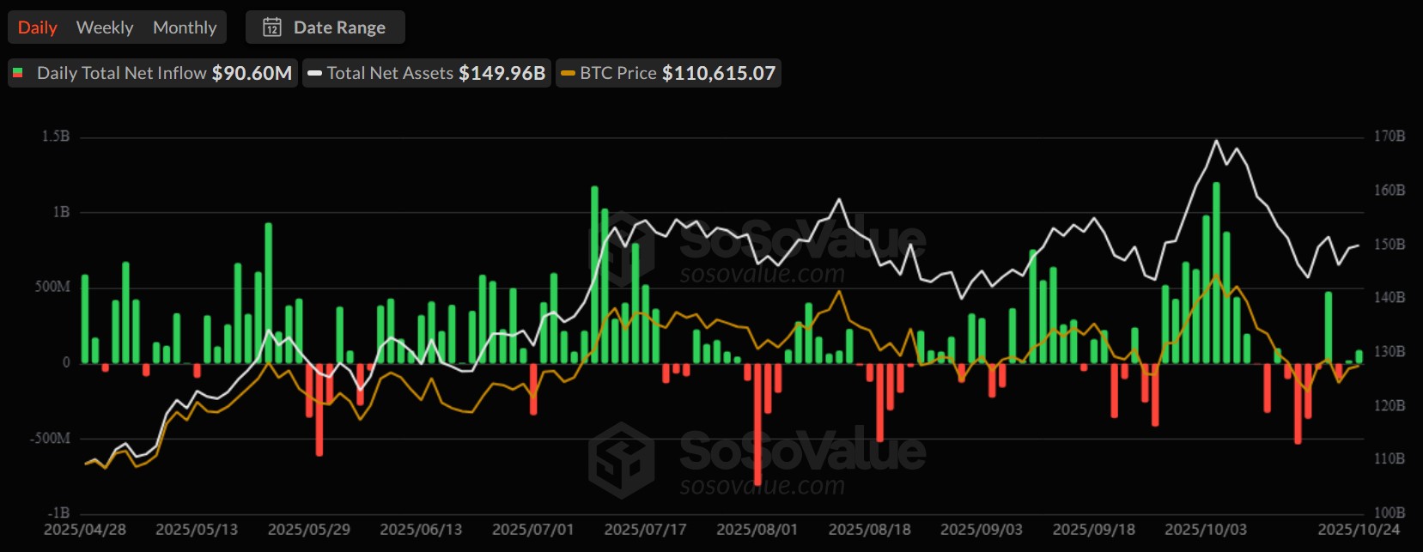The width and height of the screenshot is (1423, 552).
Task: Switch to the Weekly view tab
Action: [x=105, y=27]
